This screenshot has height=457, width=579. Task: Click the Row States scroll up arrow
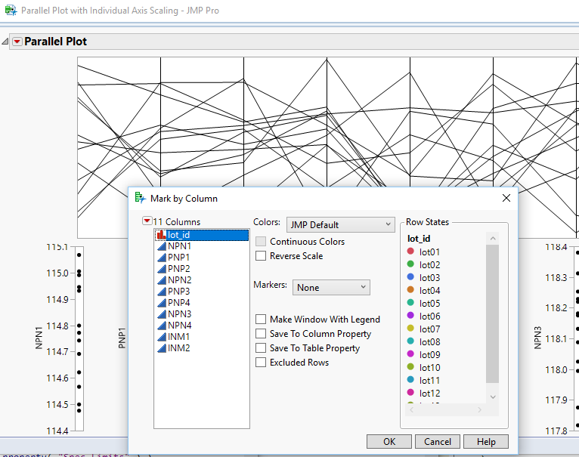tap(493, 239)
